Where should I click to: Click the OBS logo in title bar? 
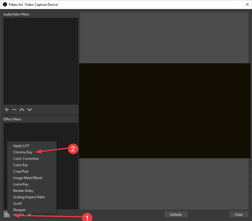pos(5,4)
